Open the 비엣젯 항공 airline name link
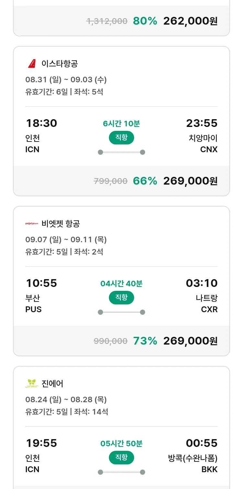Viewport: 243px width, 489px height. (61, 223)
